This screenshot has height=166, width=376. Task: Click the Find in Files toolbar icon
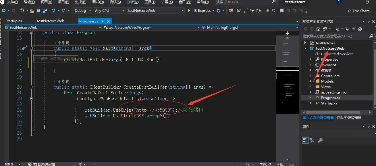tap(231, 11)
